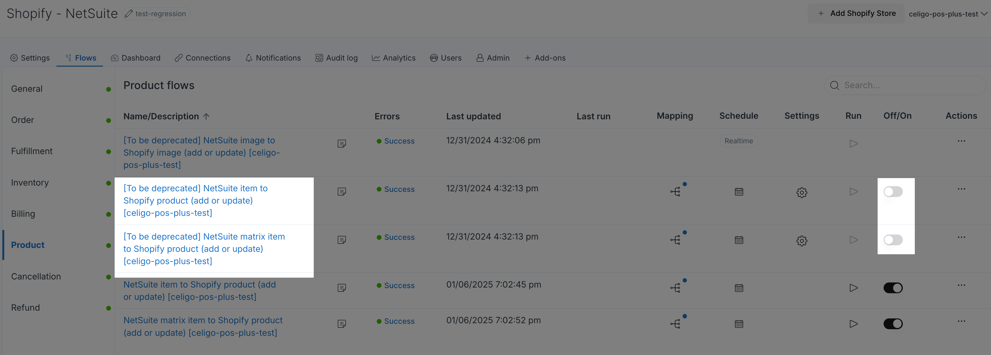Screen dimensions: 991x355
Task: Click the Realtime schedule badge
Action: point(739,141)
